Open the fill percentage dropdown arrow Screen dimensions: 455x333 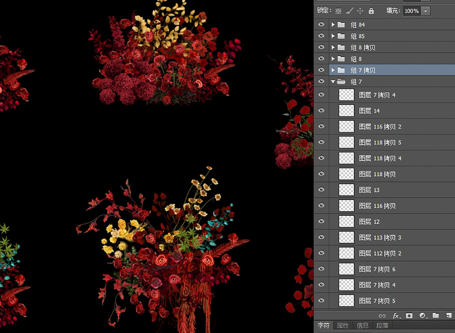(x=425, y=11)
